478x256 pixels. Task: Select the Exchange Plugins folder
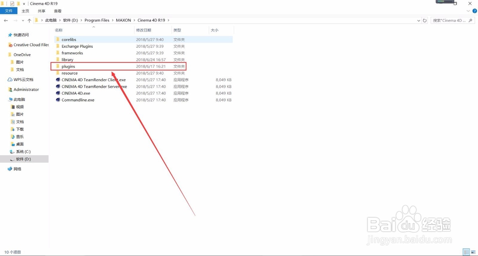click(x=143, y=46)
